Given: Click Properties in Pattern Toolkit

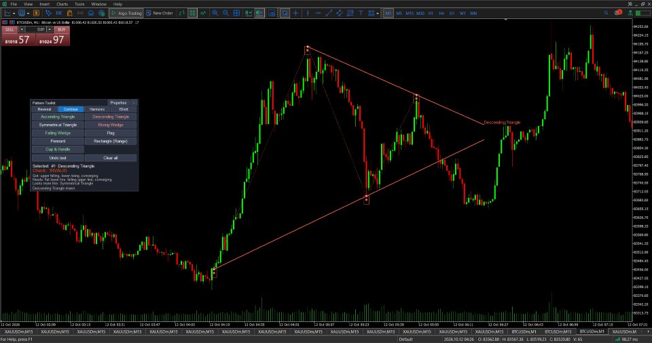Looking at the screenshot, I should 118,102.
